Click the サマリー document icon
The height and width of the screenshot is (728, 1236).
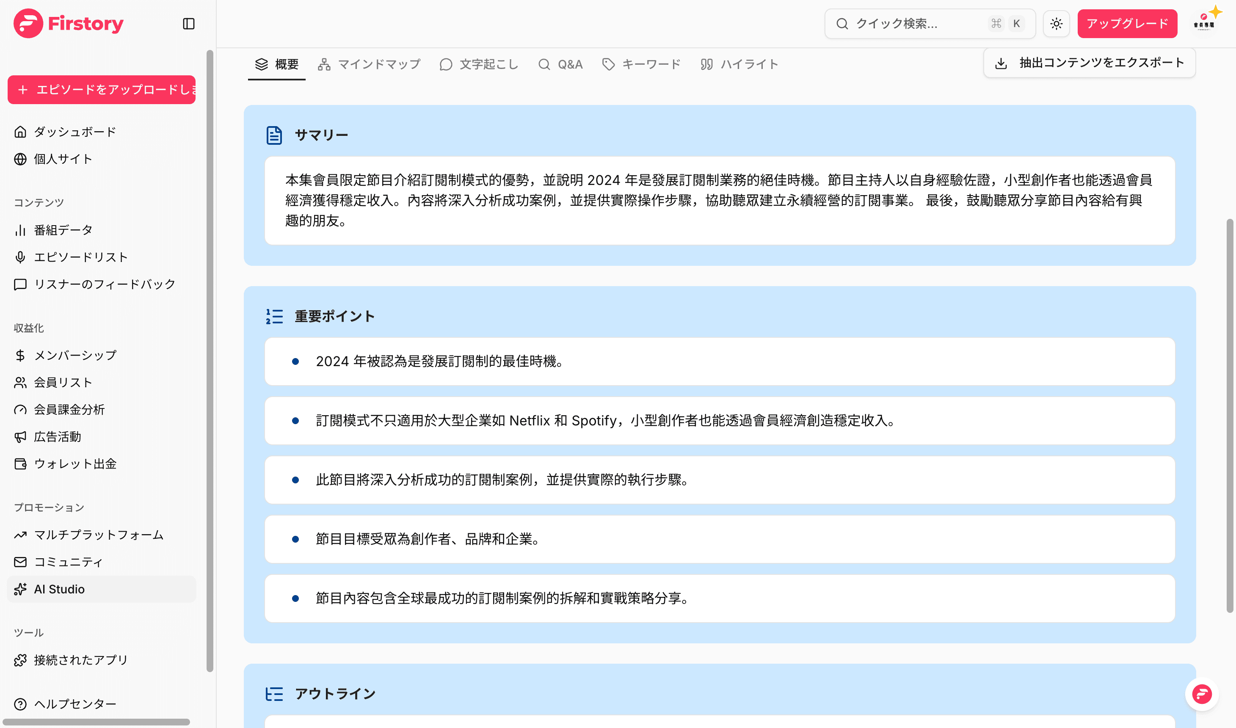coord(274,135)
